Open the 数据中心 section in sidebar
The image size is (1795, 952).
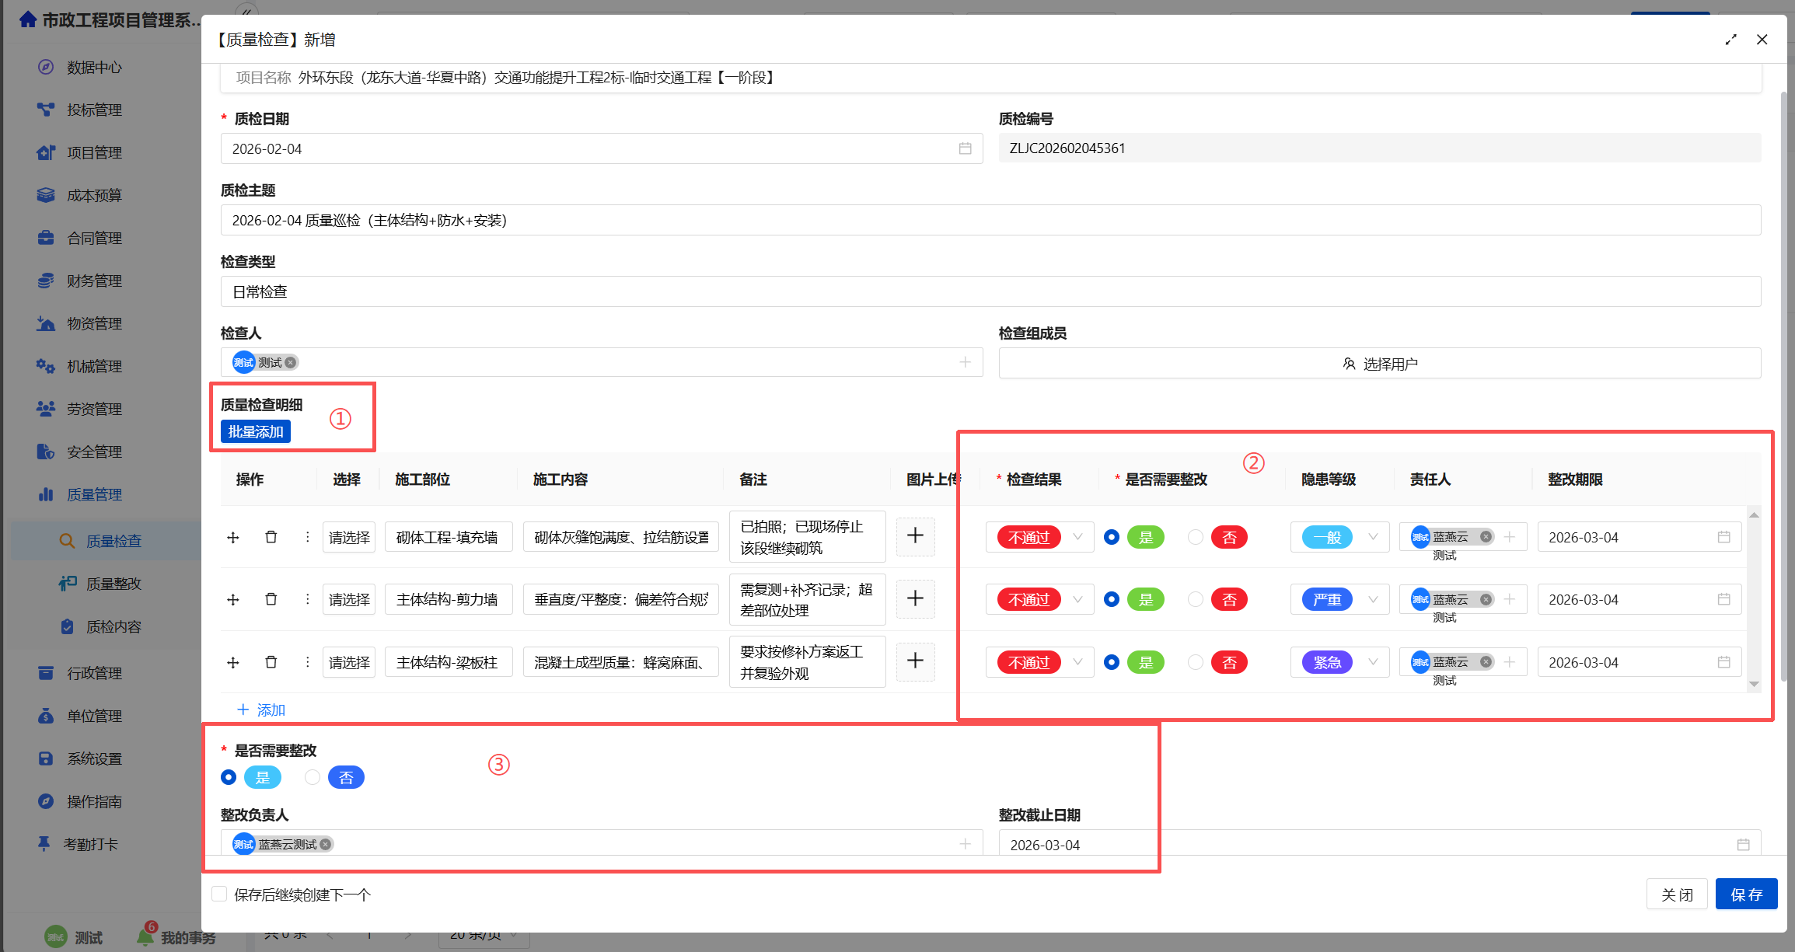[93, 68]
